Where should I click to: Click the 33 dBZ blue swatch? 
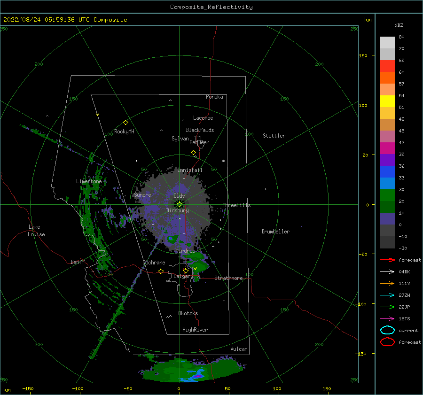tap(387, 183)
